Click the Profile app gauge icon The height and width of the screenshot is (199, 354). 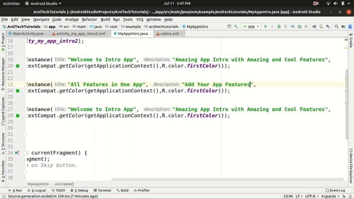pyautogui.click(x=293, y=27)
